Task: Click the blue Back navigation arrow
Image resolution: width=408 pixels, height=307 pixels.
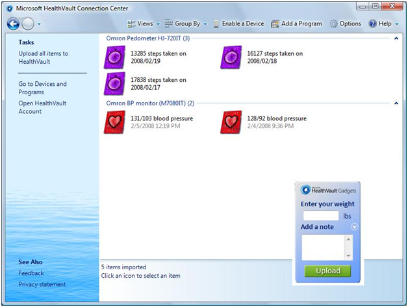Action: 13,24
